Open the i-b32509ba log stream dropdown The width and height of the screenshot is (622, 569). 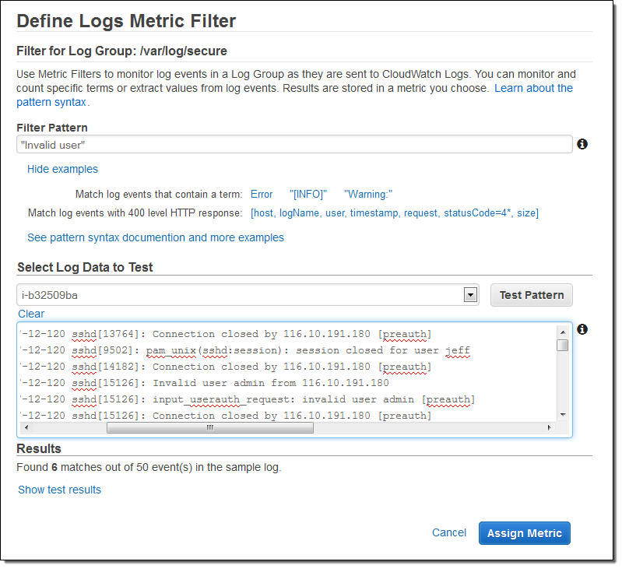coord(469,295)
